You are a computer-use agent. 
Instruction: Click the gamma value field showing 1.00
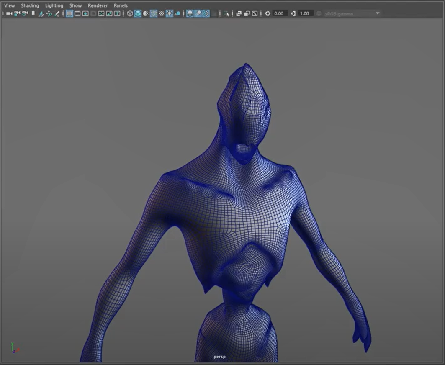305,13
